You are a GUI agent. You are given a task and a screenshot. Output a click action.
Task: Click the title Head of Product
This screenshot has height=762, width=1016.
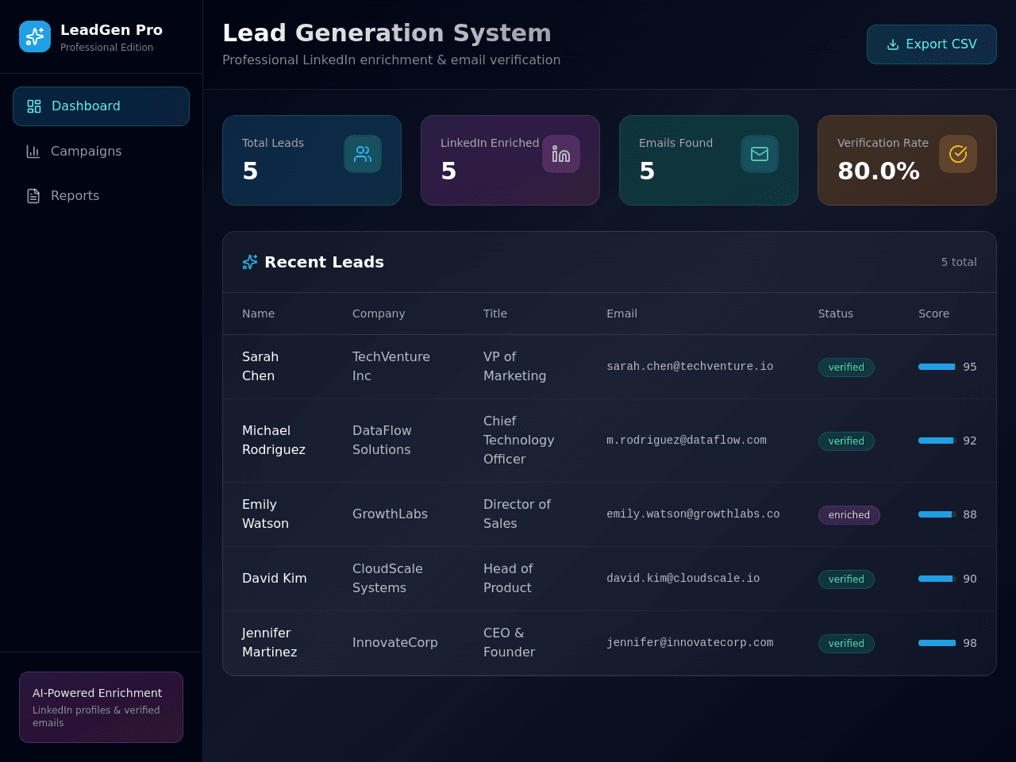click(508, 579)
